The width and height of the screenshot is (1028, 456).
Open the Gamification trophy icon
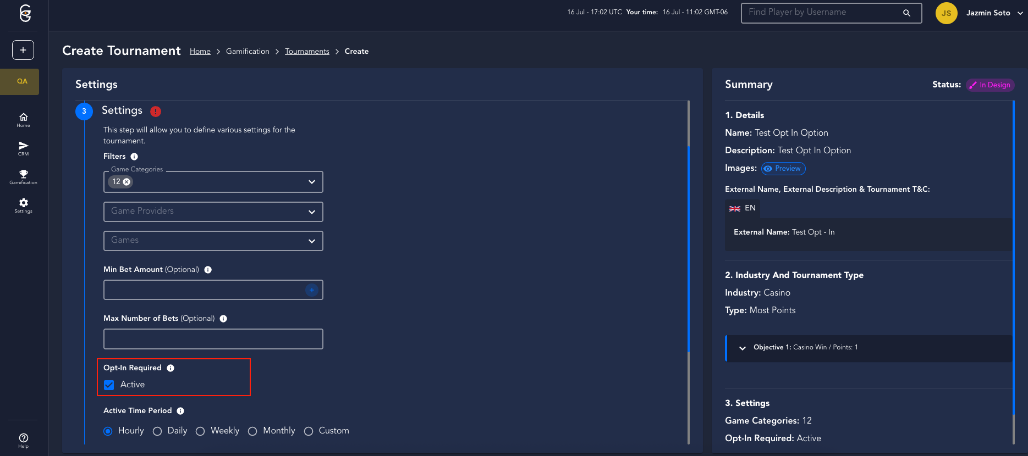(x=23, y=176)
